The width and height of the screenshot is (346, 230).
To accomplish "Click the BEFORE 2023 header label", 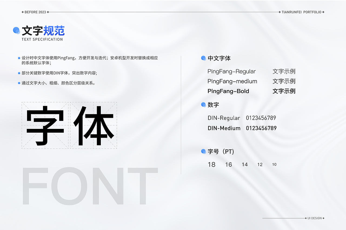I will coord(35,12).
